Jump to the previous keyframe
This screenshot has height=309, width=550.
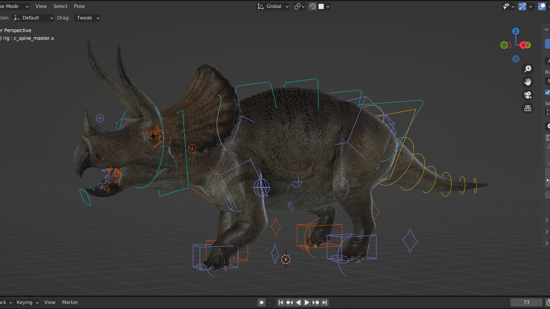click(289, 302)
